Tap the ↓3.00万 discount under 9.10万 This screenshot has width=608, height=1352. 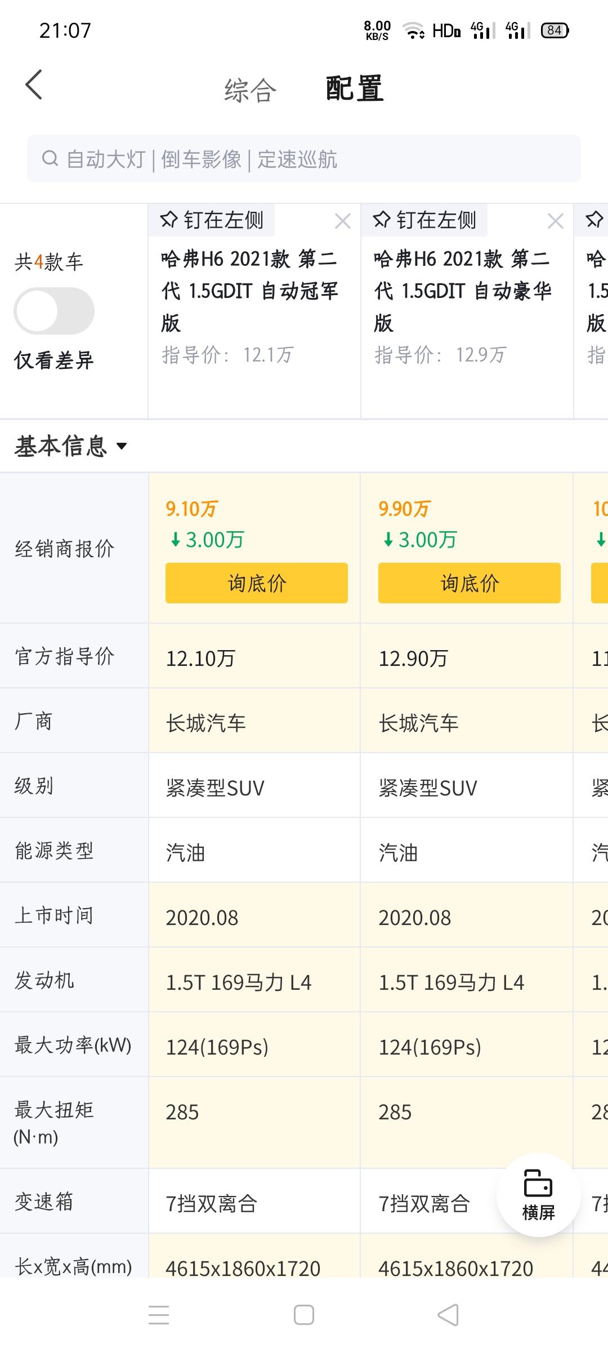pyautogui.click(x=207, y=540)
